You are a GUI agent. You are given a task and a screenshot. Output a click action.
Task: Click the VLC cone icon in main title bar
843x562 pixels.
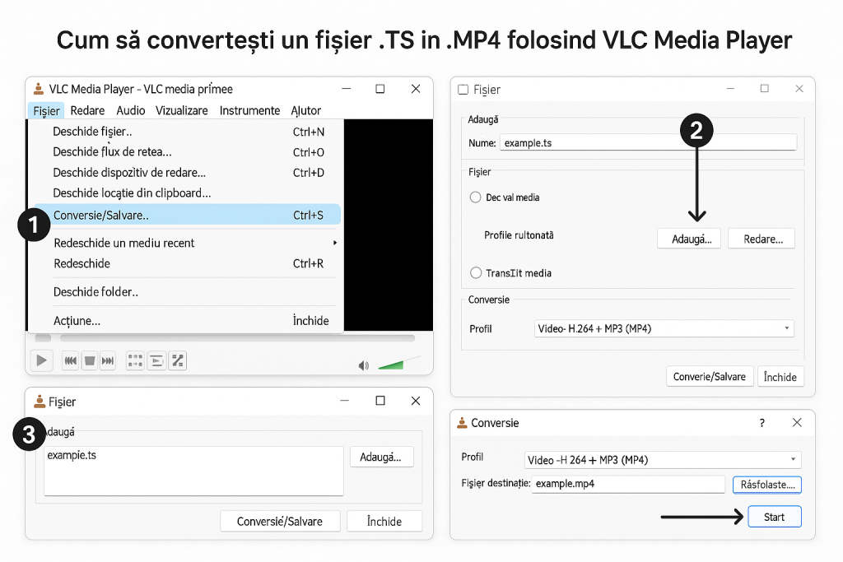pos(38,89)
